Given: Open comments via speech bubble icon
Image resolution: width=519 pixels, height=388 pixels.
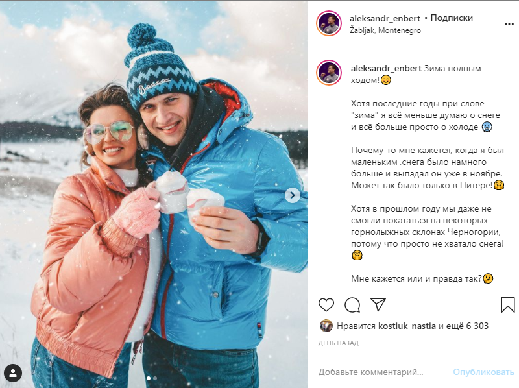Looking at the screenshot, I should [352, 304].
